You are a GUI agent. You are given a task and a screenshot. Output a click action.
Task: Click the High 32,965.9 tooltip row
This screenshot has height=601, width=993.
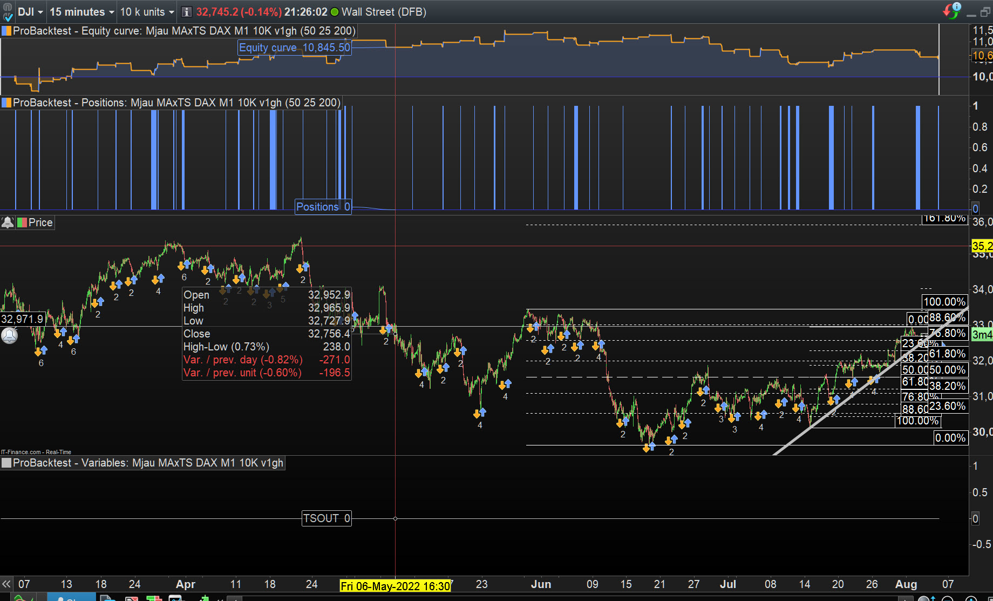click(x=267, y=308)
